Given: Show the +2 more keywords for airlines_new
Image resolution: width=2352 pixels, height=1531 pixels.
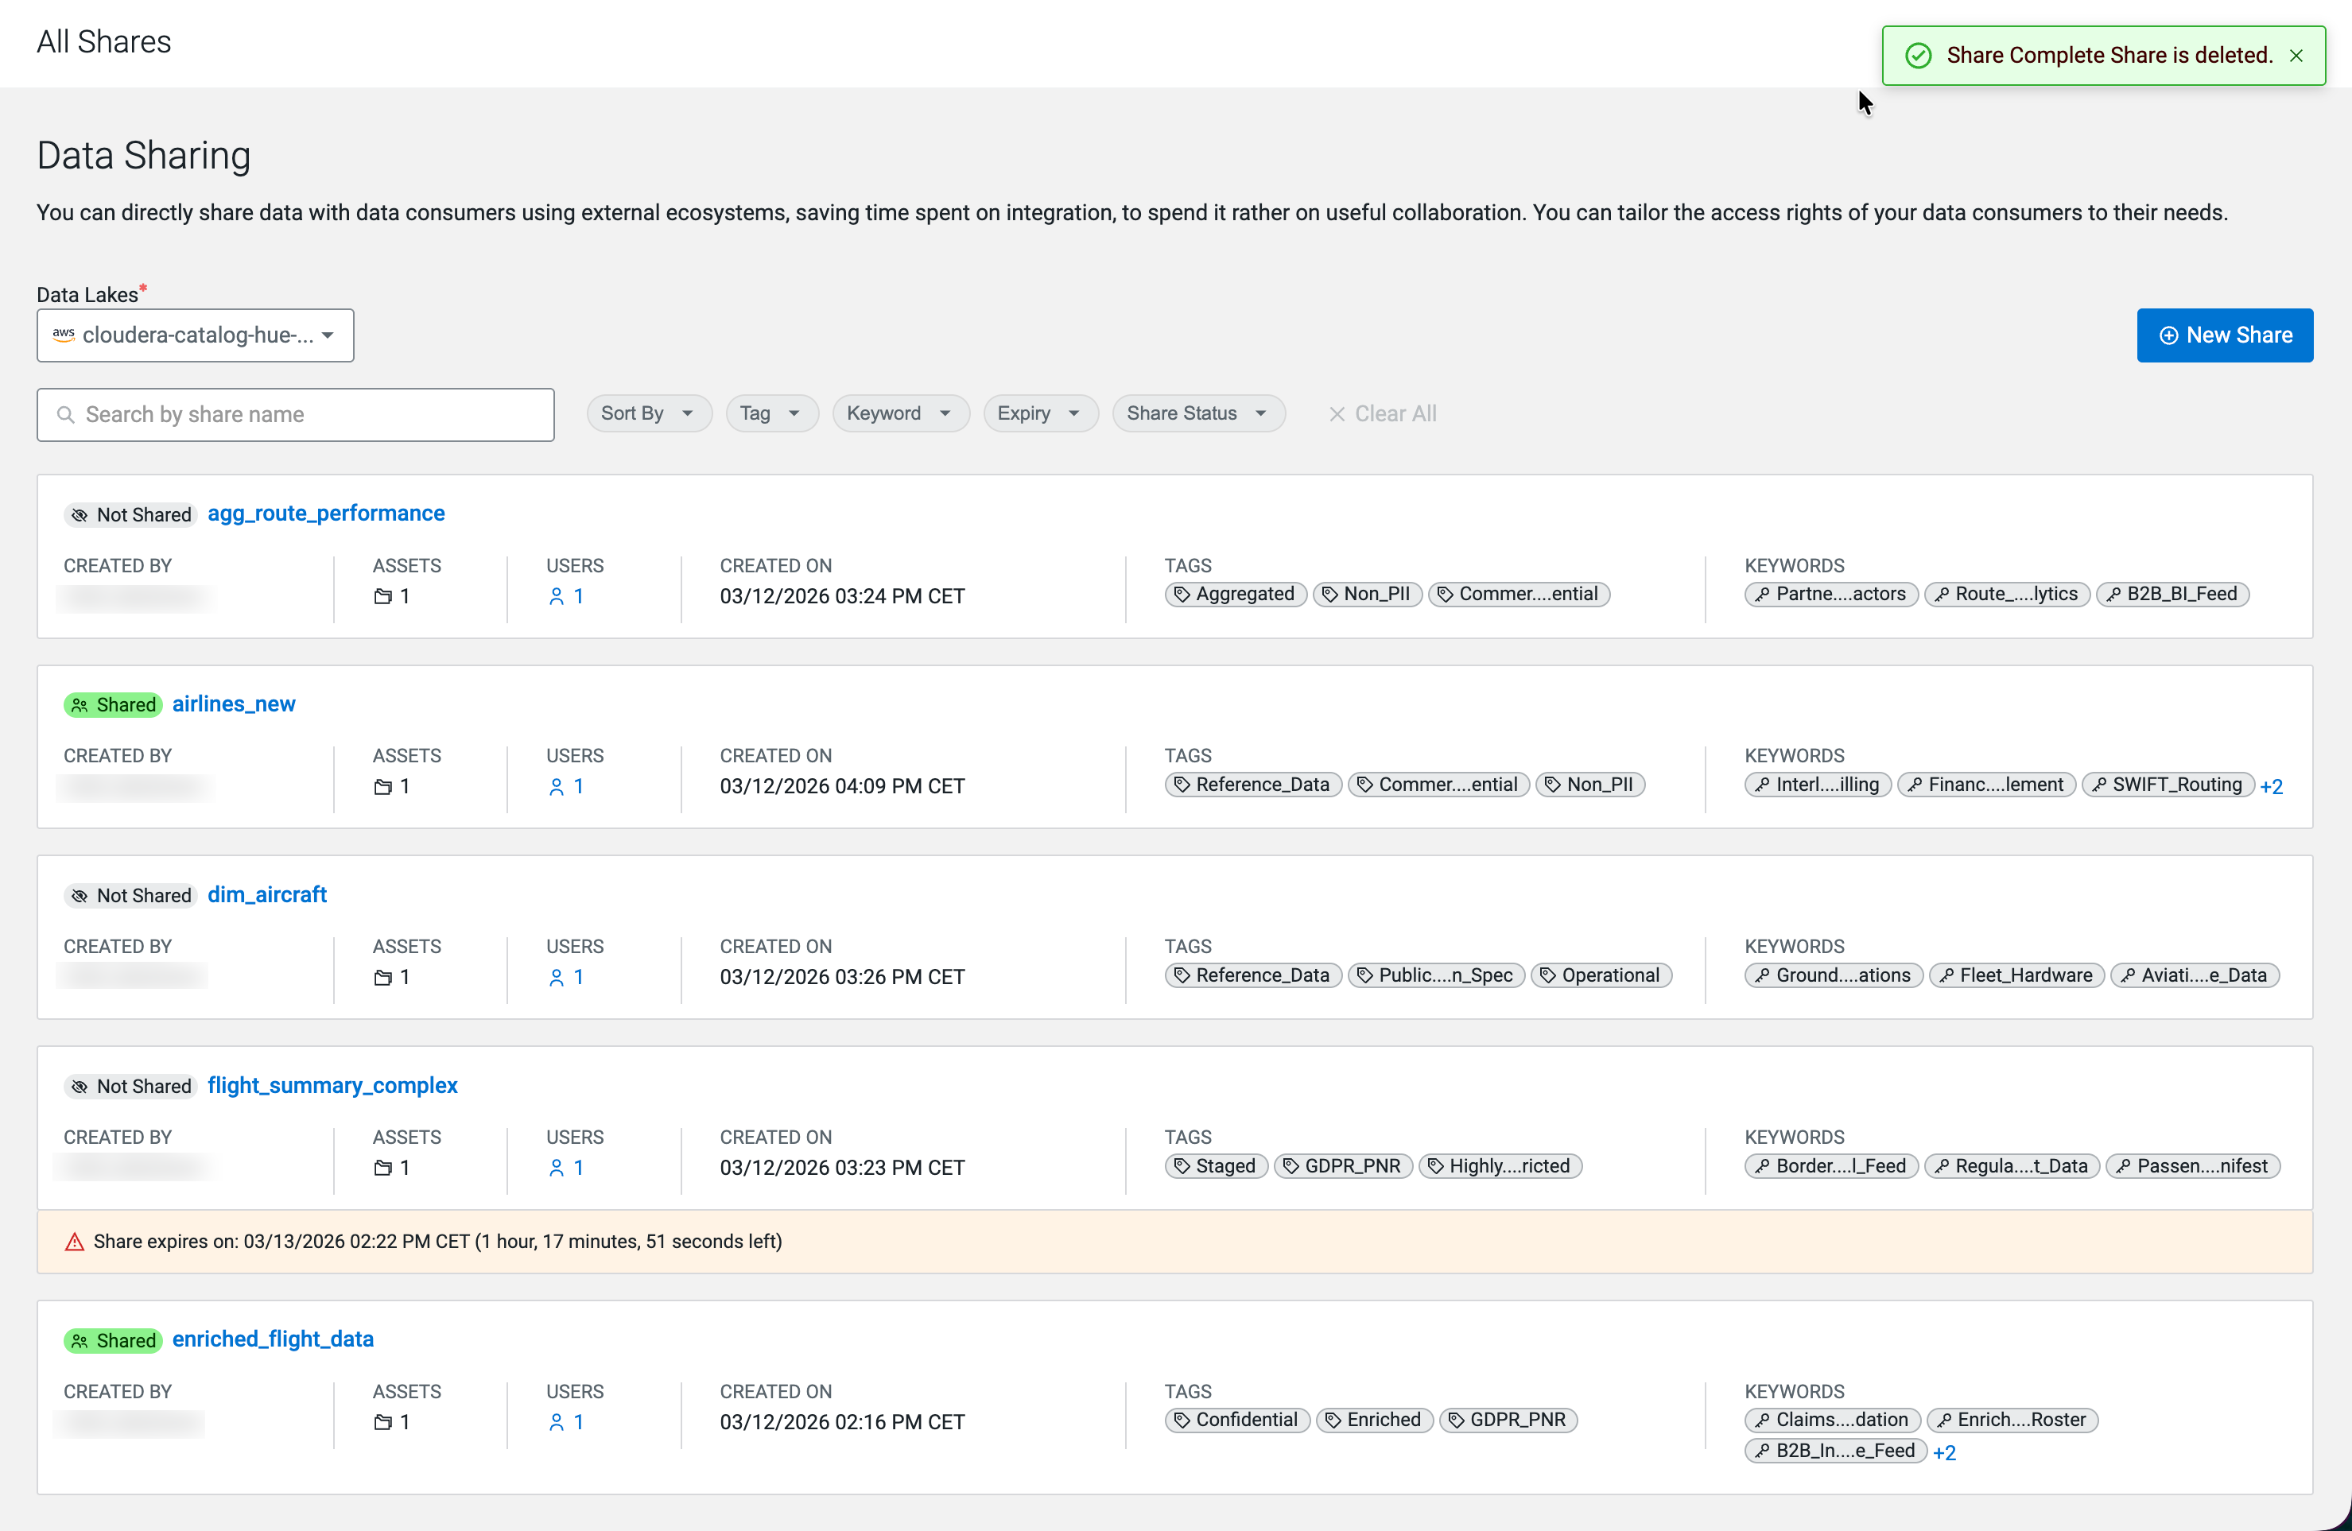Looking at the screenshot, I should [2271, 786].
